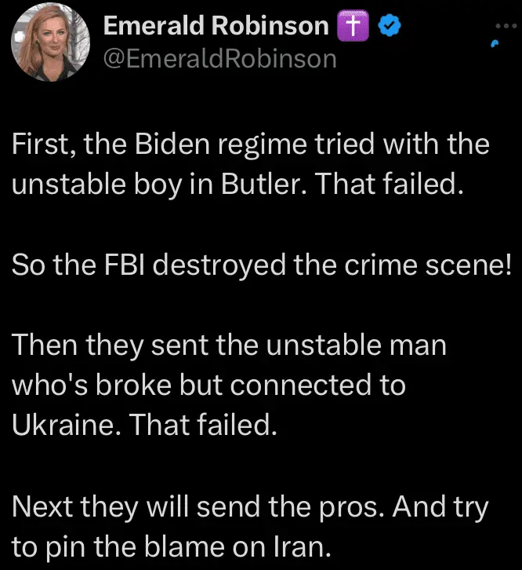The width and height of the screenshot is (522, 570).
Task: Click the word "Butler" in the tweet
Action: point(252,184)
